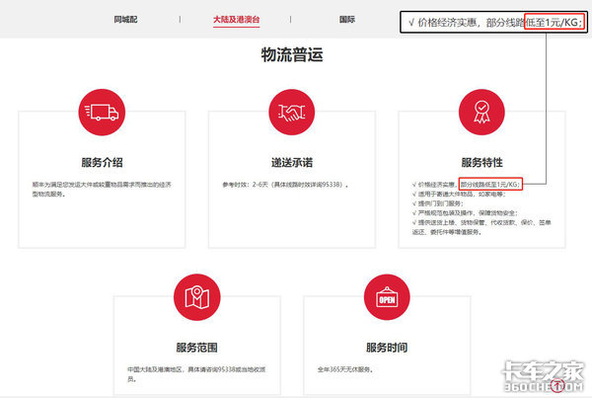The image size is (592, 398).
Task: Click the 服务范围 card title
Action: click(x=196, y=348)
